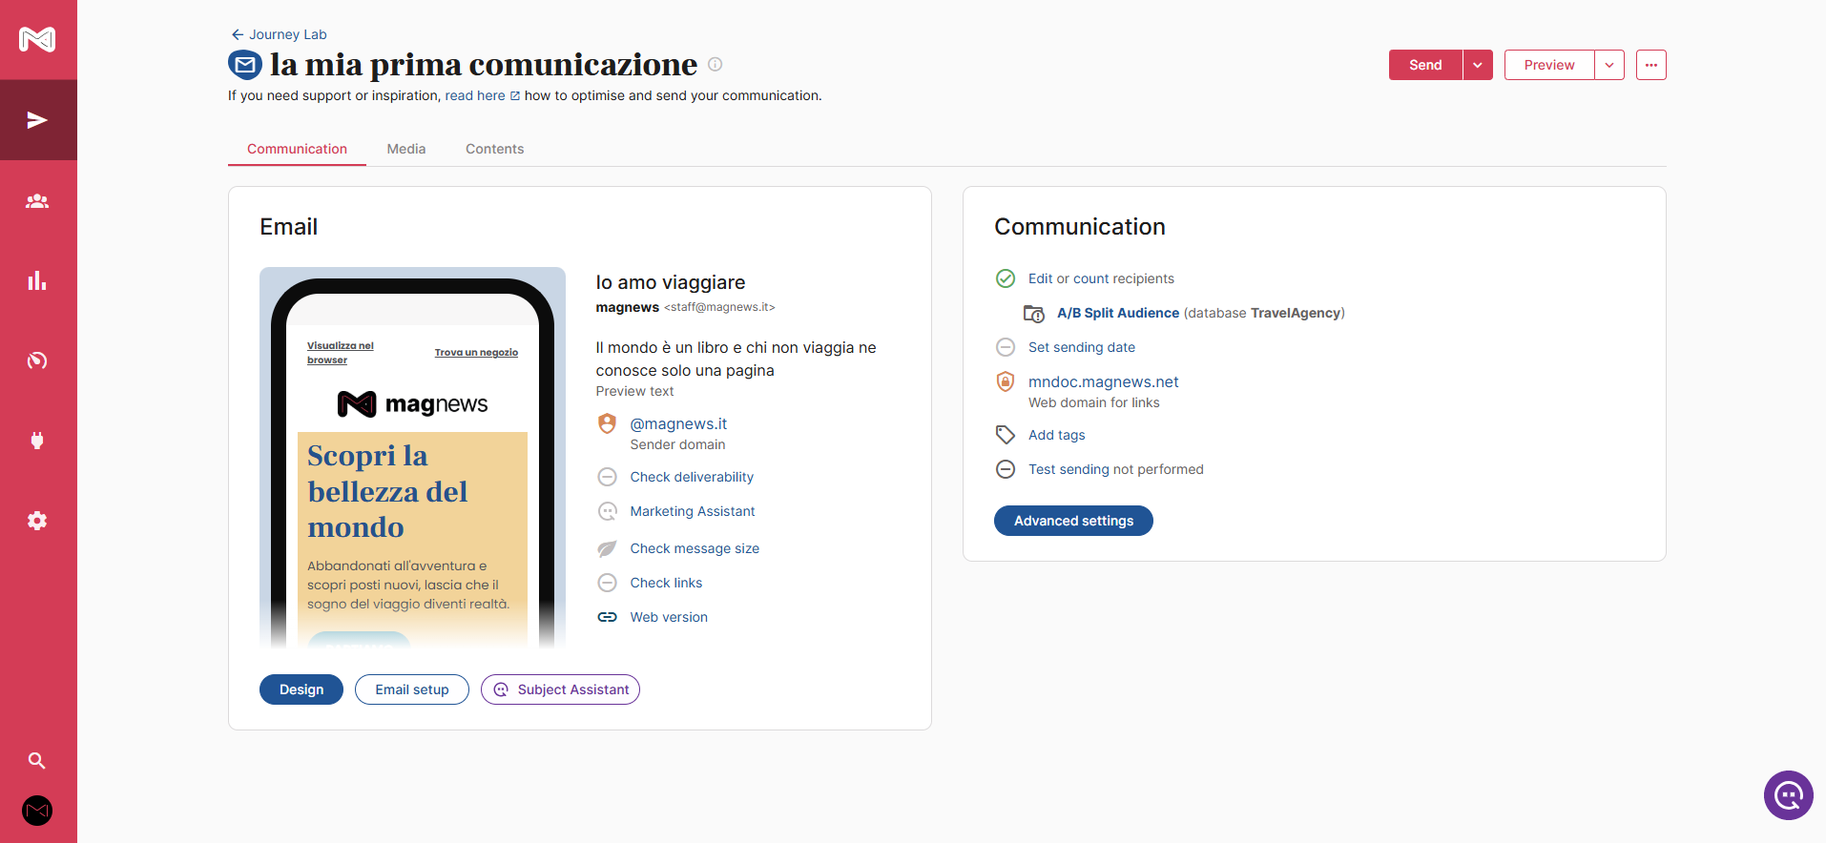
Task: Open the Settings gear in sidebar
Action: [37, 521]
